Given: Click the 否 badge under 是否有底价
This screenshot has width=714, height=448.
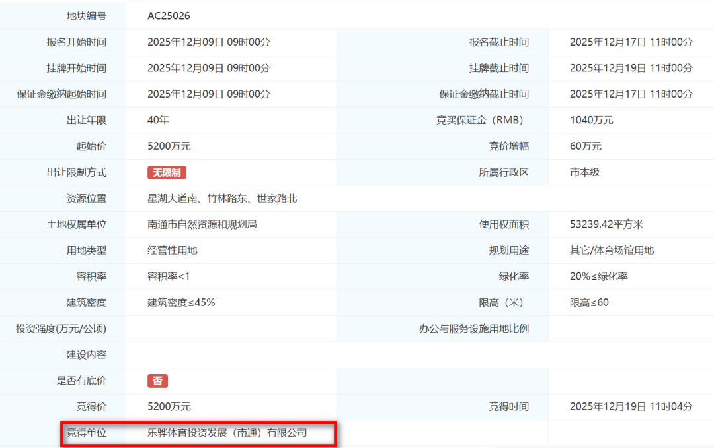Looking at the screenshot, I should point(157,381).
